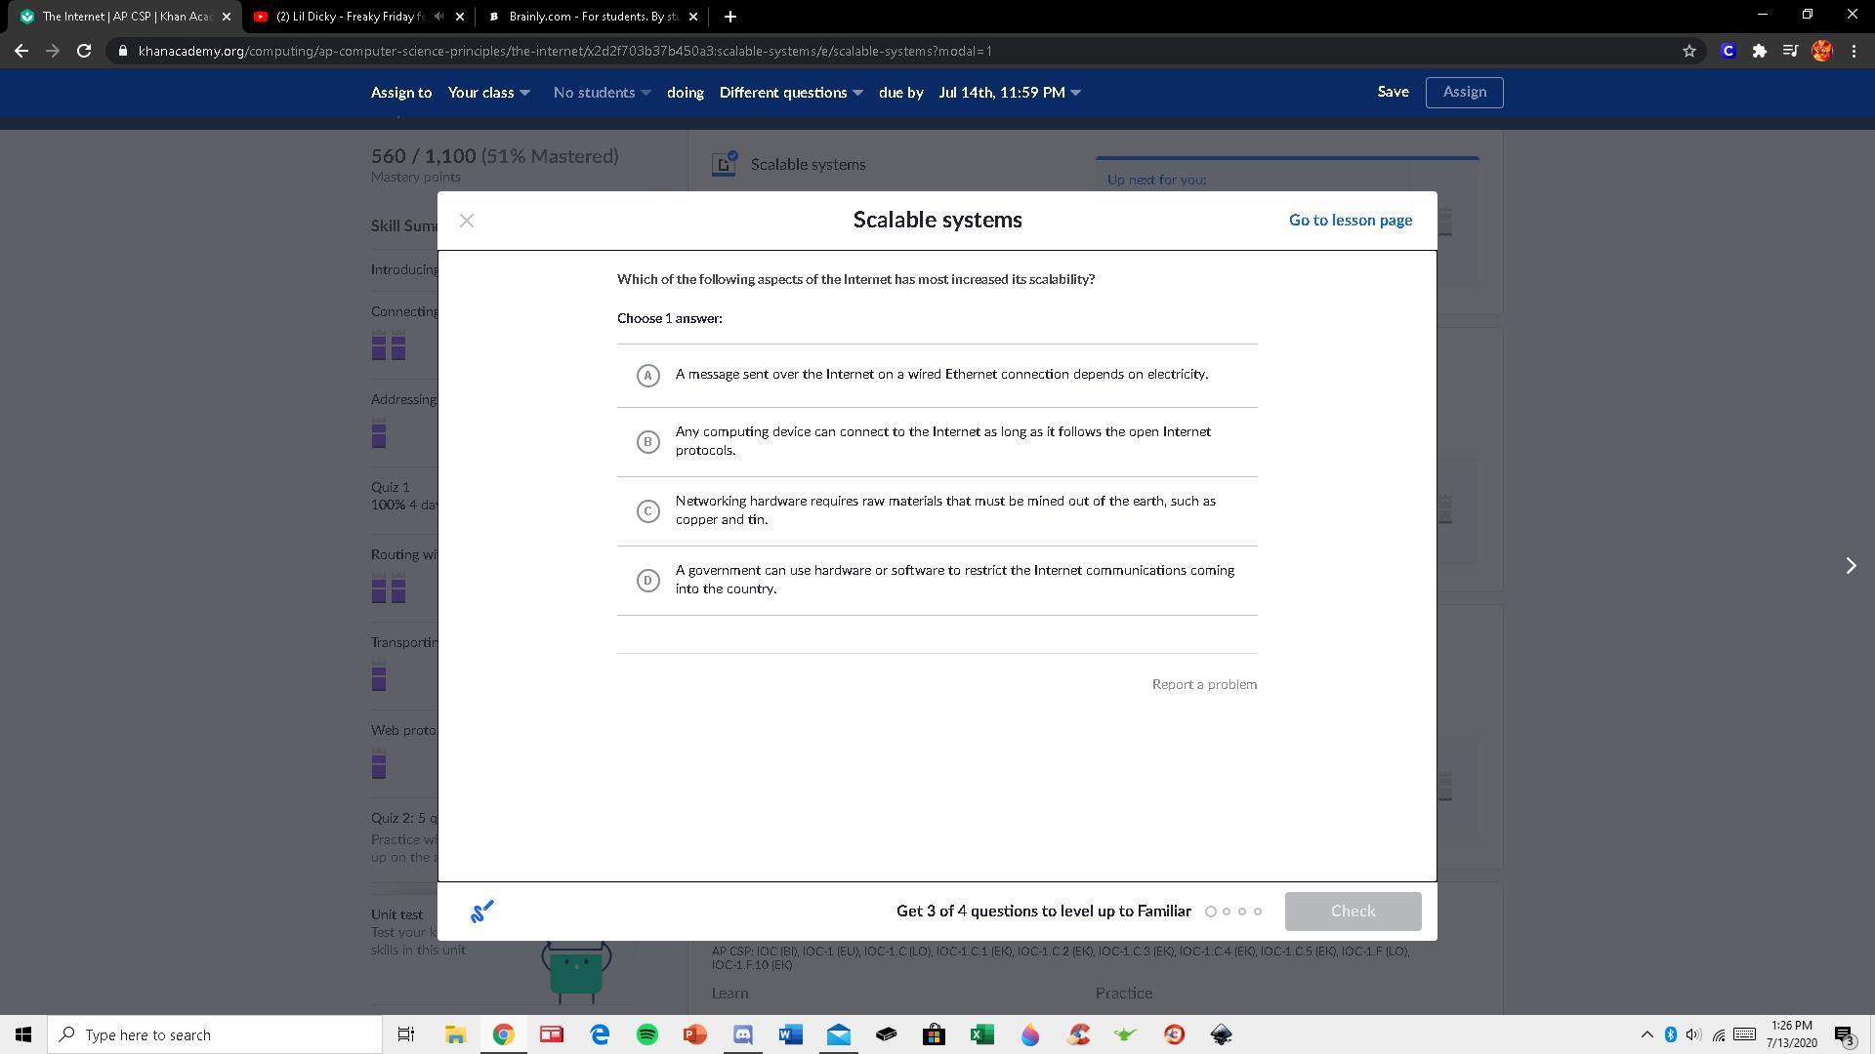Close the Scalable systems modal with X
Image resolution: width=1875 pixels, height=1054 pixels.
(467, 221)
